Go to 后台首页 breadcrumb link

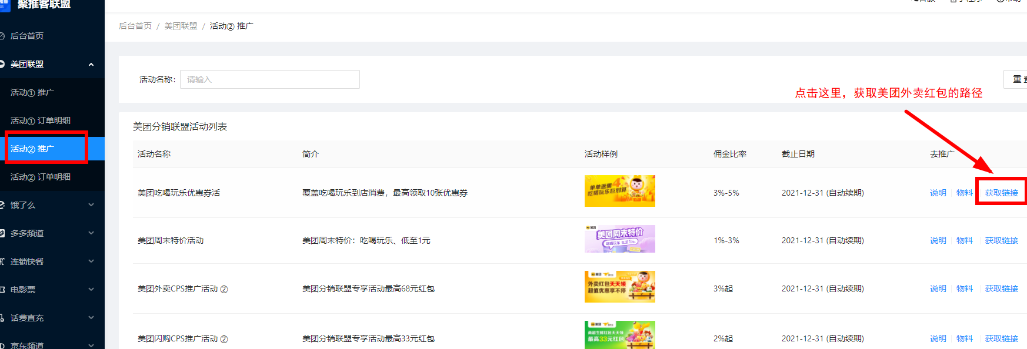[135, 26]
